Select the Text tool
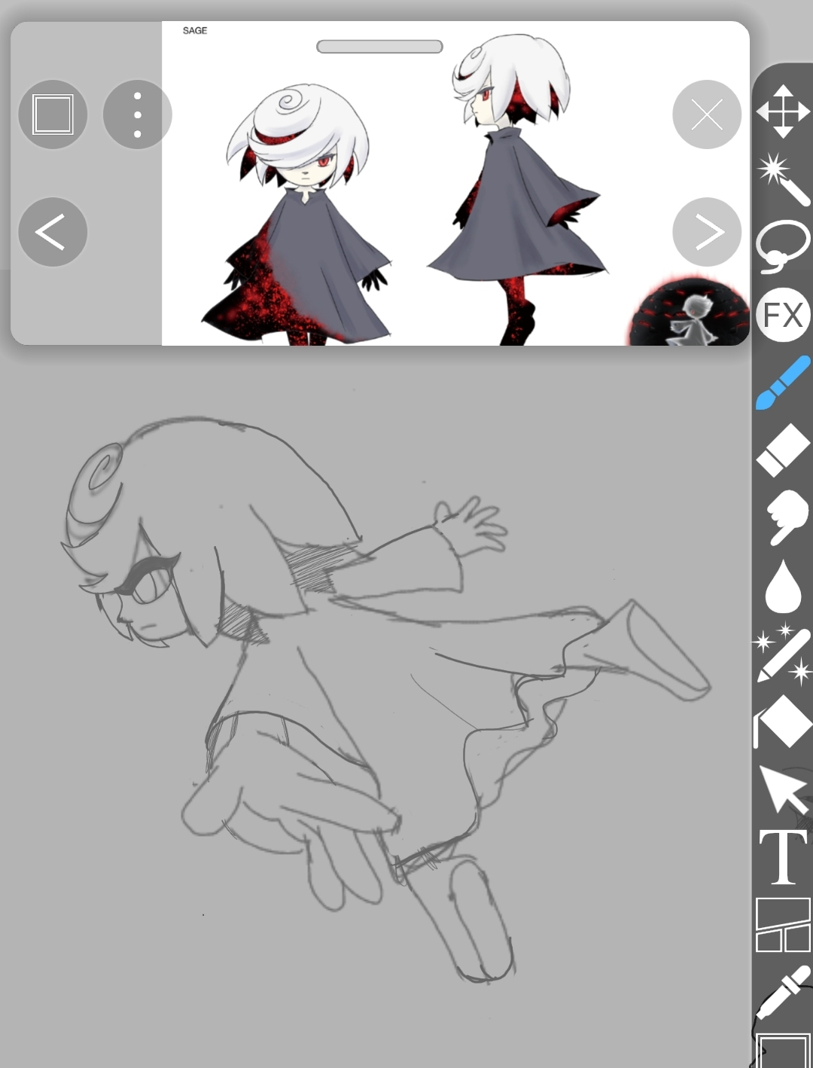Image resolution: width=813 pixels, height=1068 pixels. 783,857
